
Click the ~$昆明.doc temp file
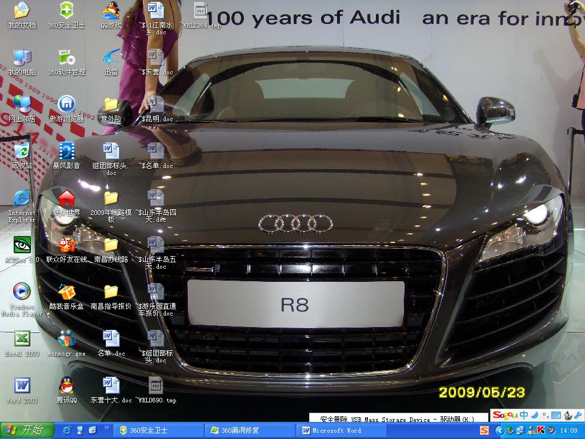click(x=155, y=109)
